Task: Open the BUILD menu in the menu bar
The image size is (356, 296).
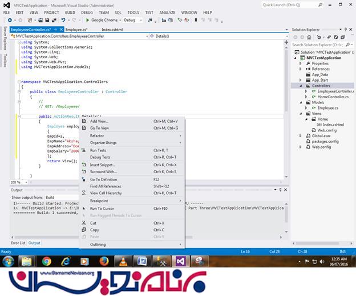Action: (70, 12)
